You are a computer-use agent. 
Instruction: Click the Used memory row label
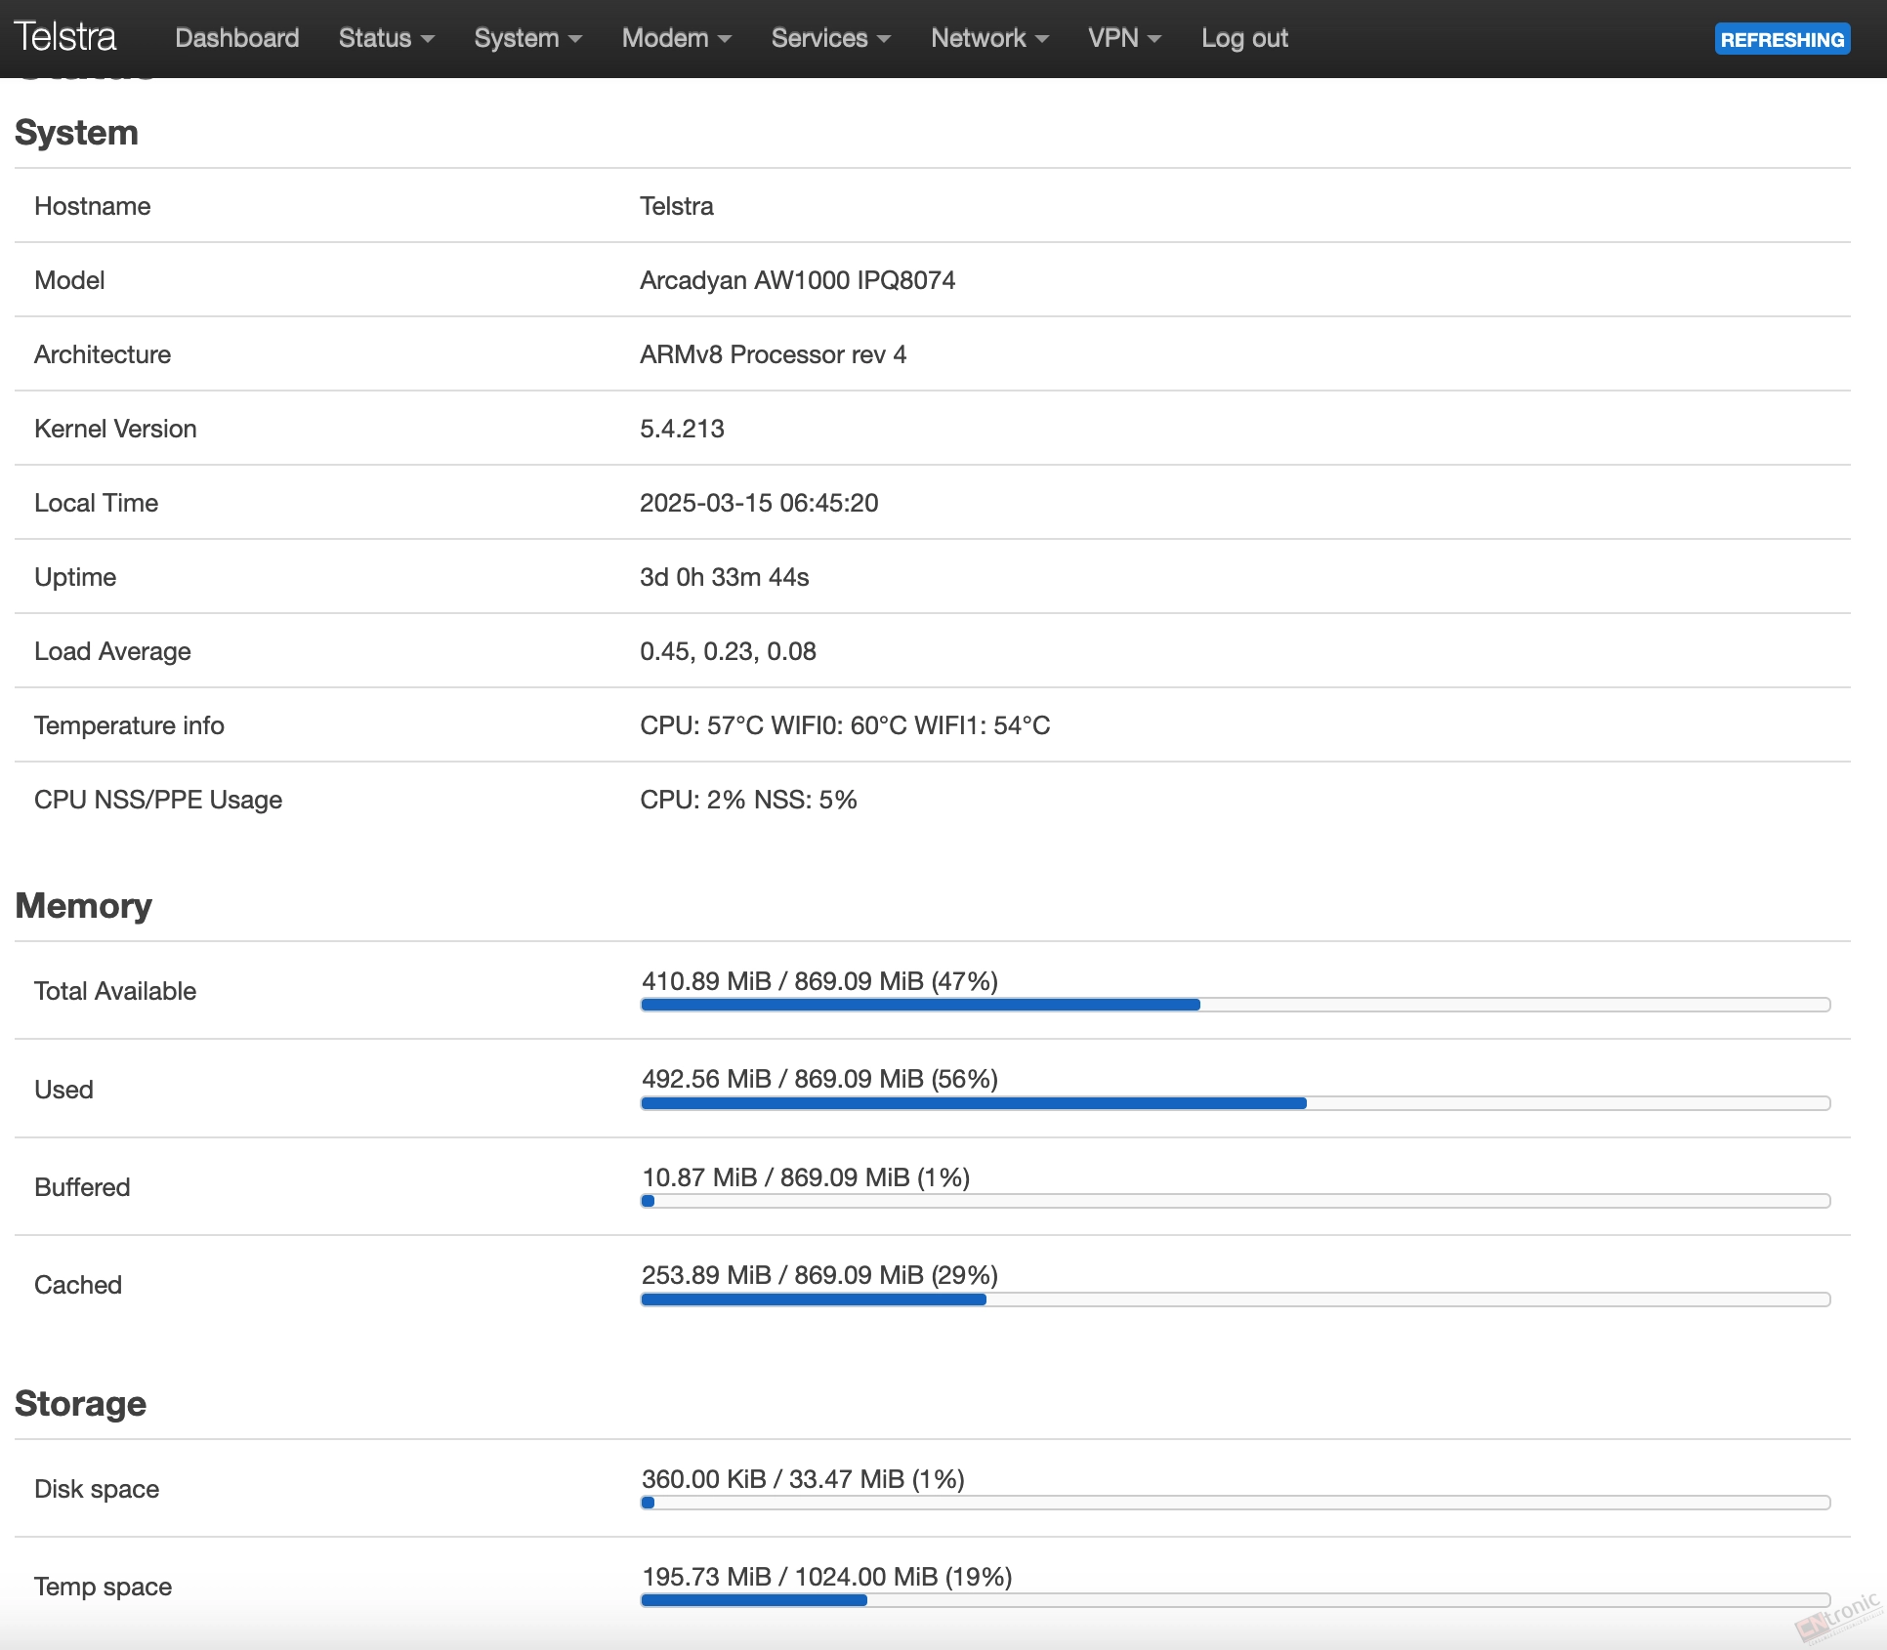coord(63,1090)
